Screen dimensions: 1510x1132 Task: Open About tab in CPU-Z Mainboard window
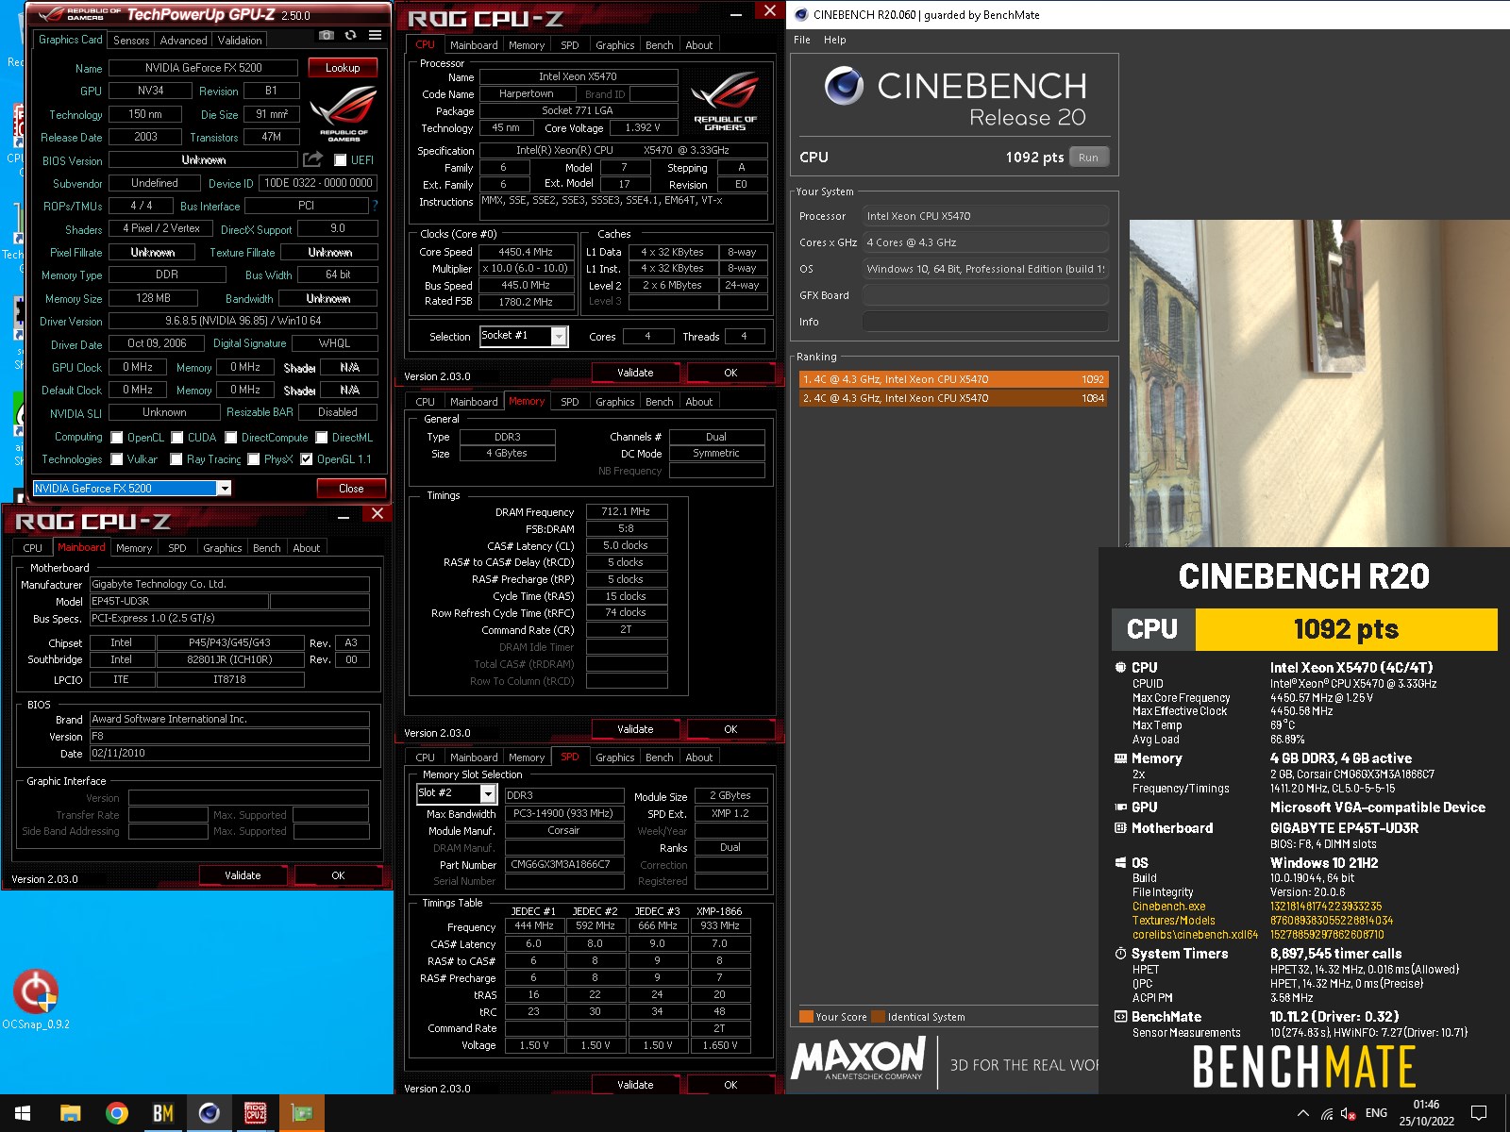[306, 548]
